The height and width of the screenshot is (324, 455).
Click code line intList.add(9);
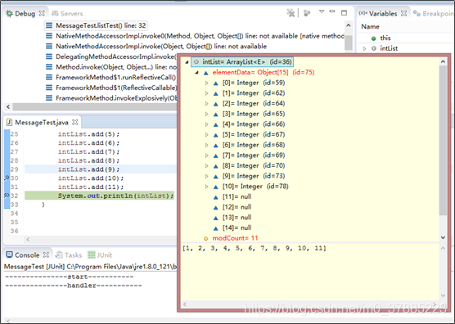pos(88,169)
